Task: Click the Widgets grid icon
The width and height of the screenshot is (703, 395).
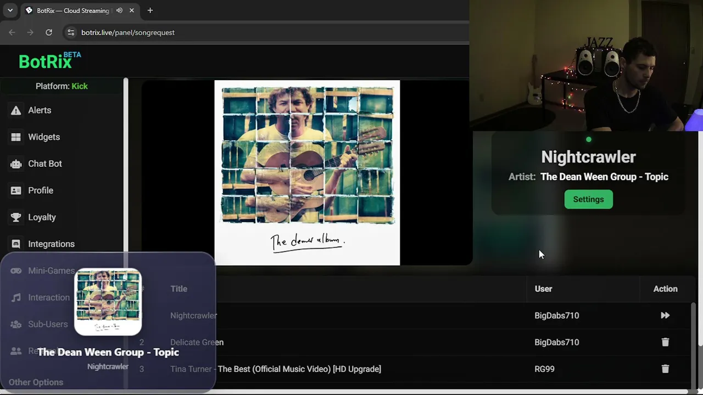Action: click(16, 137)
